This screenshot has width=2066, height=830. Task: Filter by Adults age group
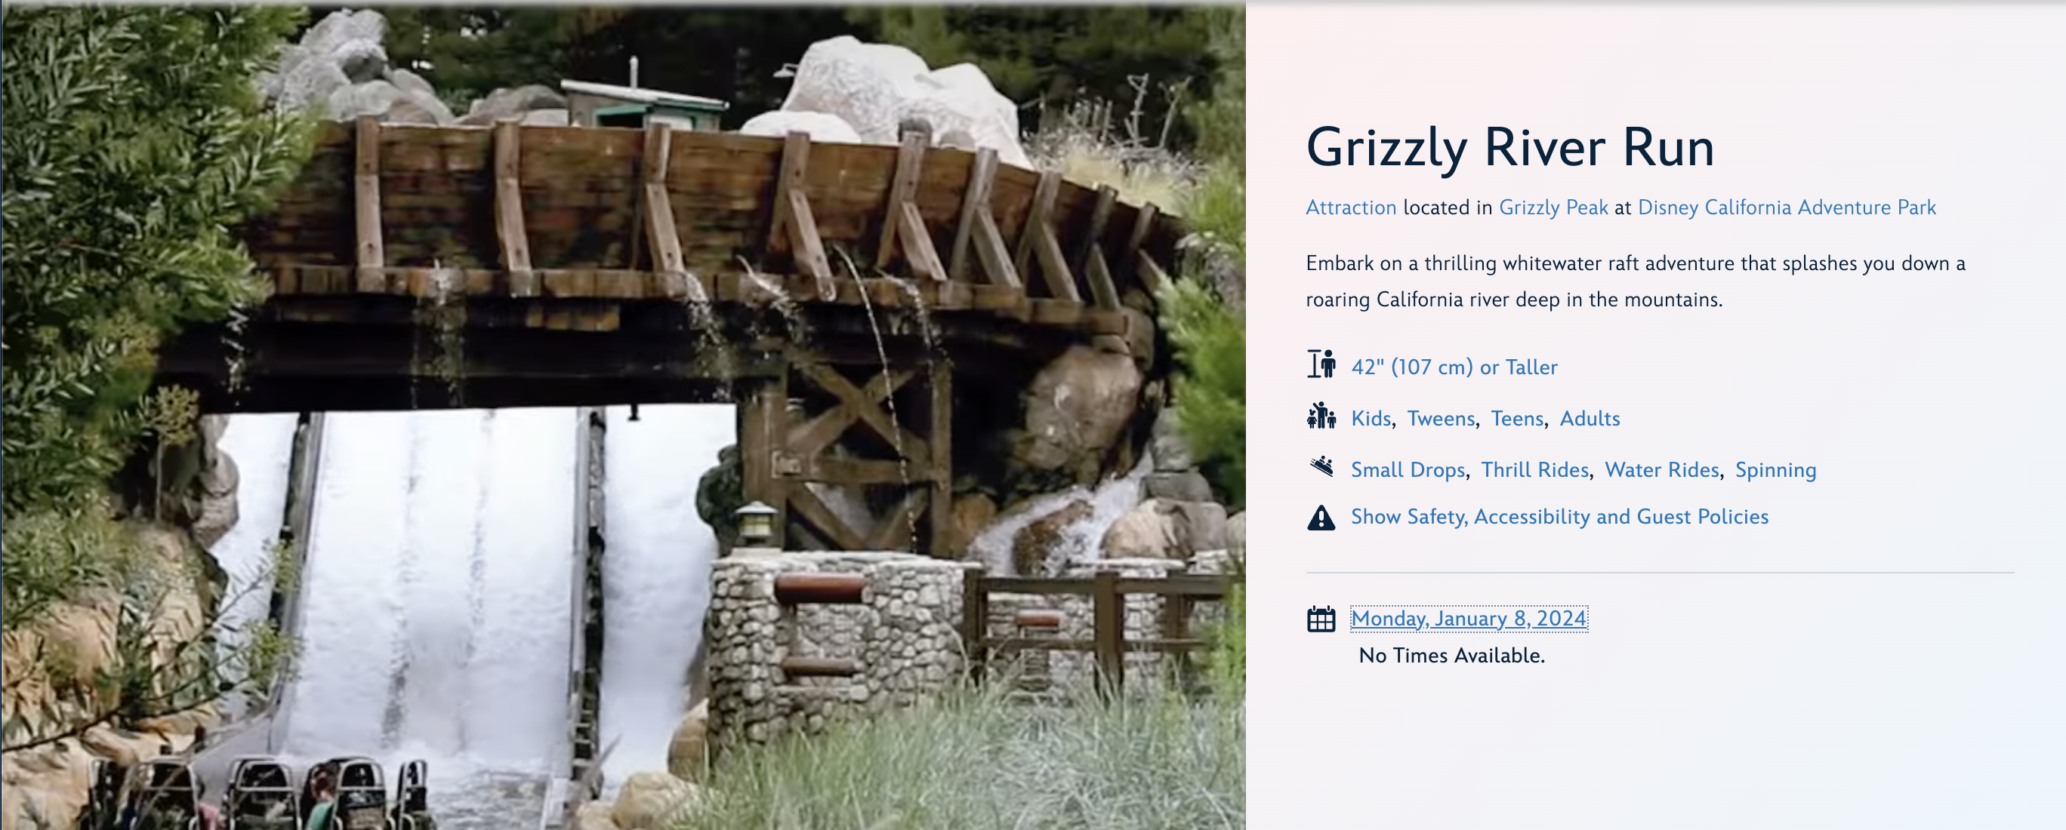(x=1590, y=418)
